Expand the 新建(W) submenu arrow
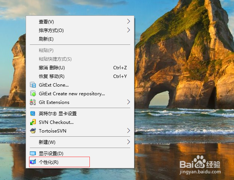Screen dimensions: 234x180 tap(128, 142)
